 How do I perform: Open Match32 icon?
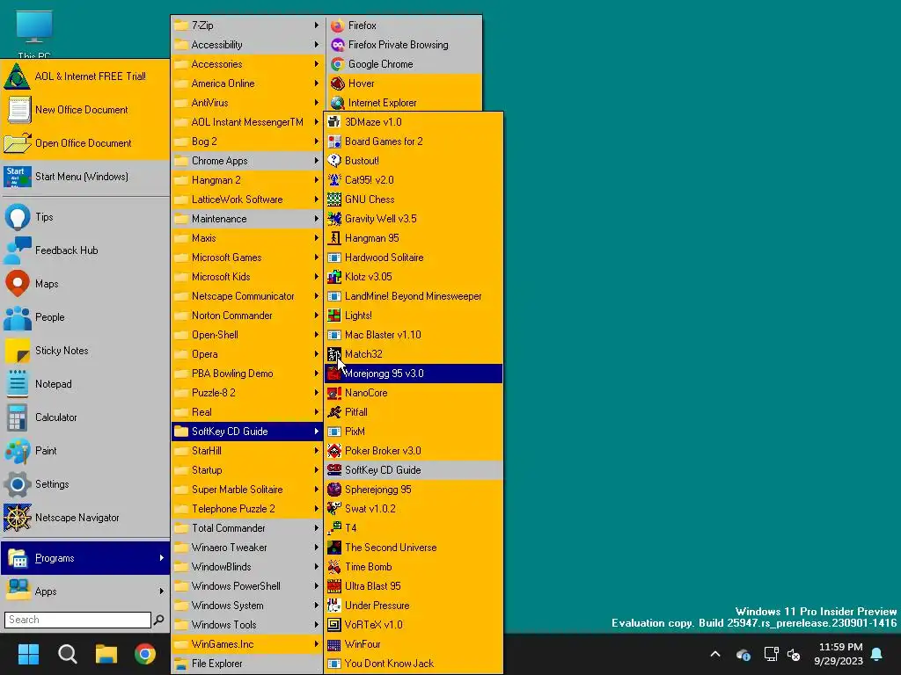point(333,354)
